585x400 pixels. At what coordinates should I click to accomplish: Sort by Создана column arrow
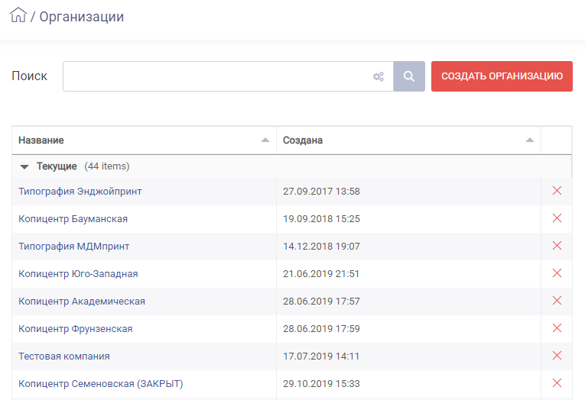pos(529,140)
